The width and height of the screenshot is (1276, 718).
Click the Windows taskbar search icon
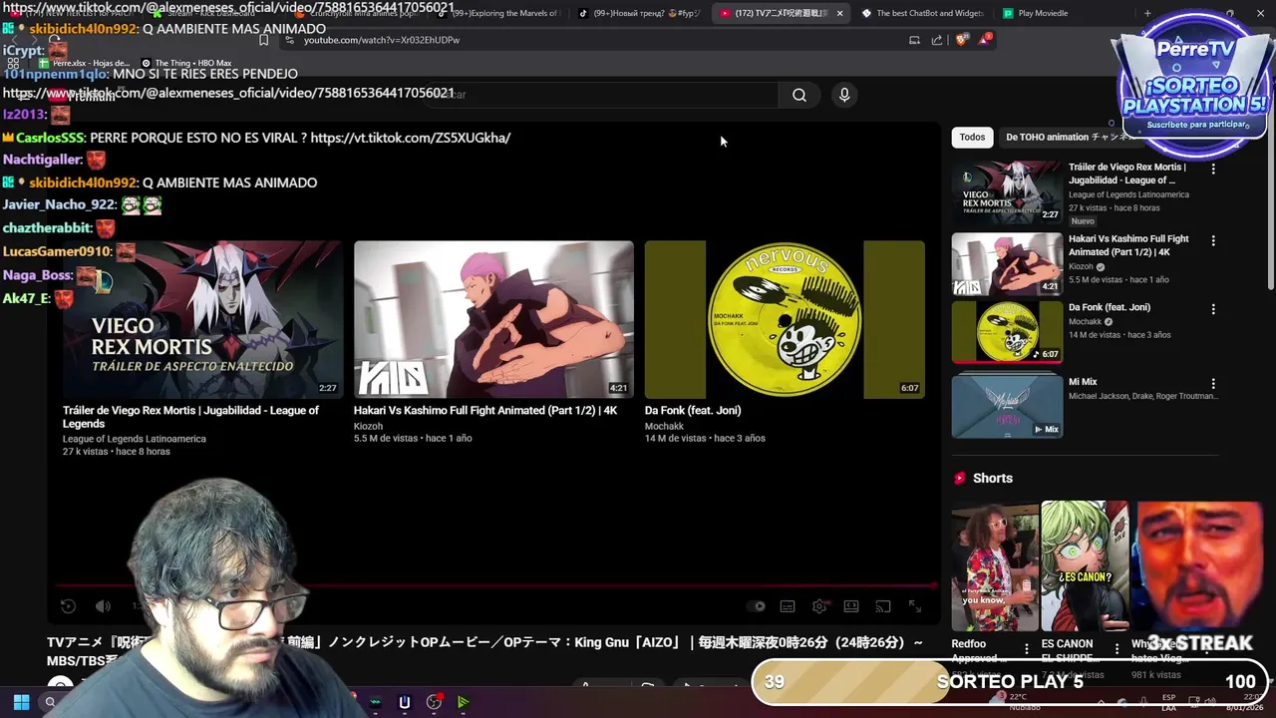[x=50, y=702]
